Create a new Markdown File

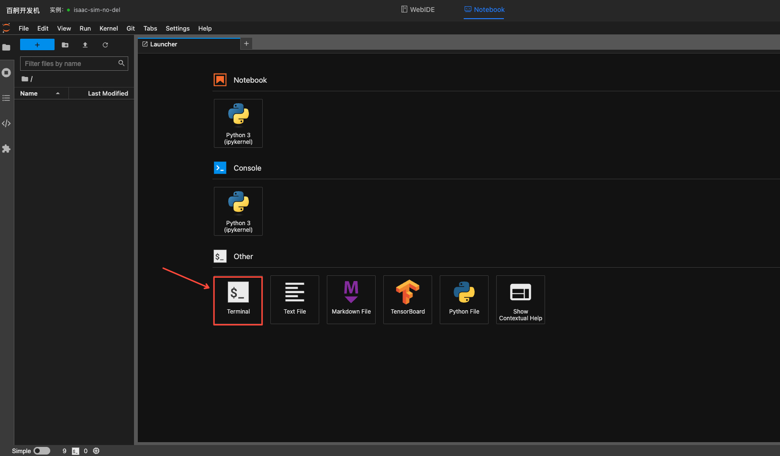pyautogui.click(x=351, y=300)
